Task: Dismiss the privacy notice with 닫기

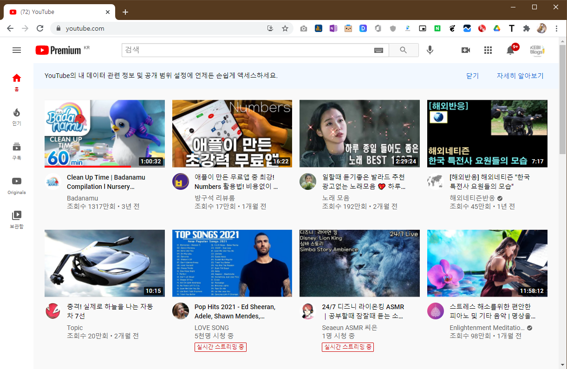Action: tap(472, 76)
